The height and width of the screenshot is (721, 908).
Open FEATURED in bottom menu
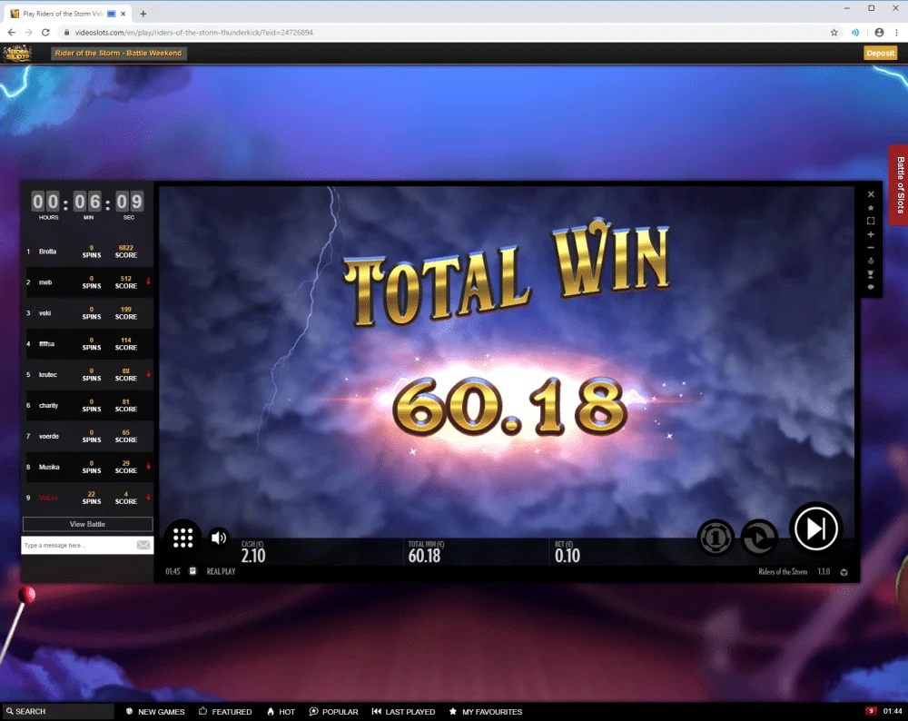(x=225, y=712)
